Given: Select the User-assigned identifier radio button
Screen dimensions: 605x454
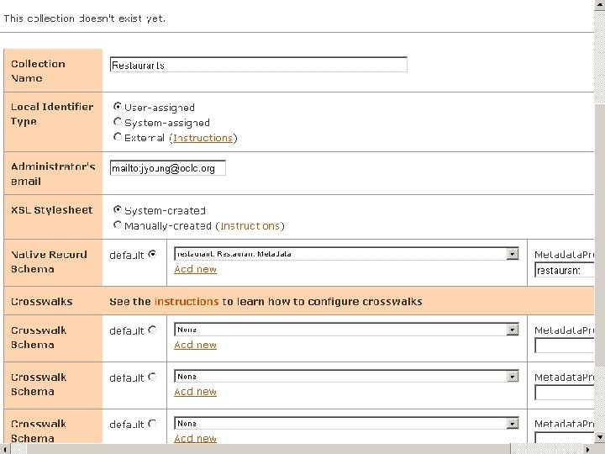Looking at the screenshot, I should [118, 107].
